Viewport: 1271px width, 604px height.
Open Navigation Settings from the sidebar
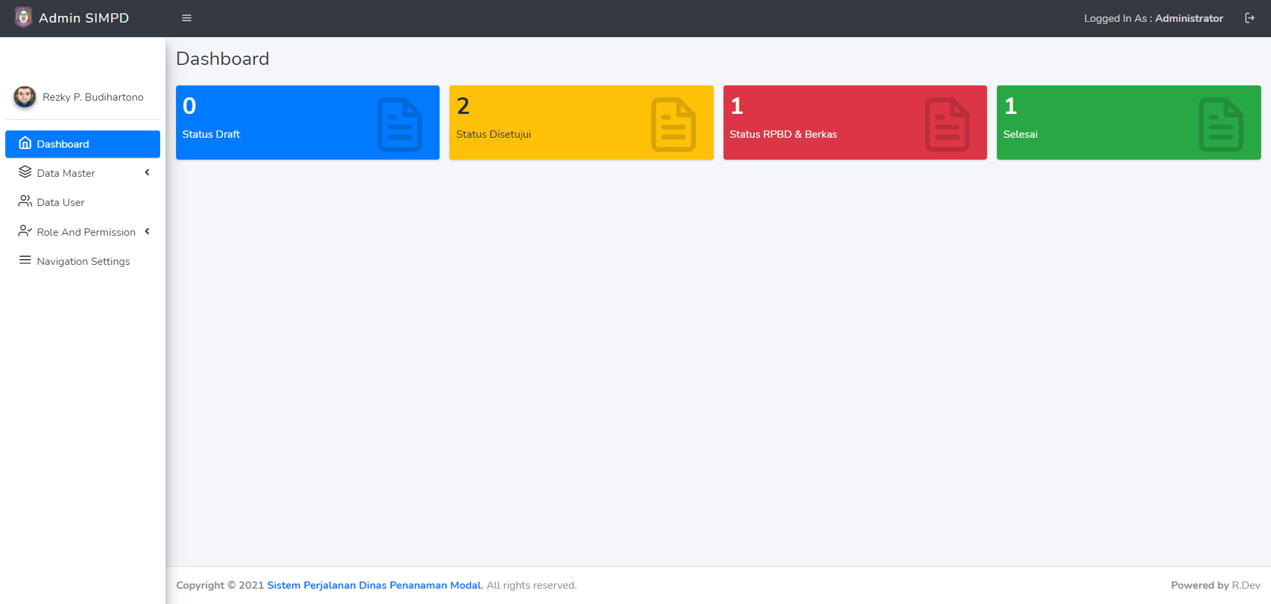pos(83,260)
